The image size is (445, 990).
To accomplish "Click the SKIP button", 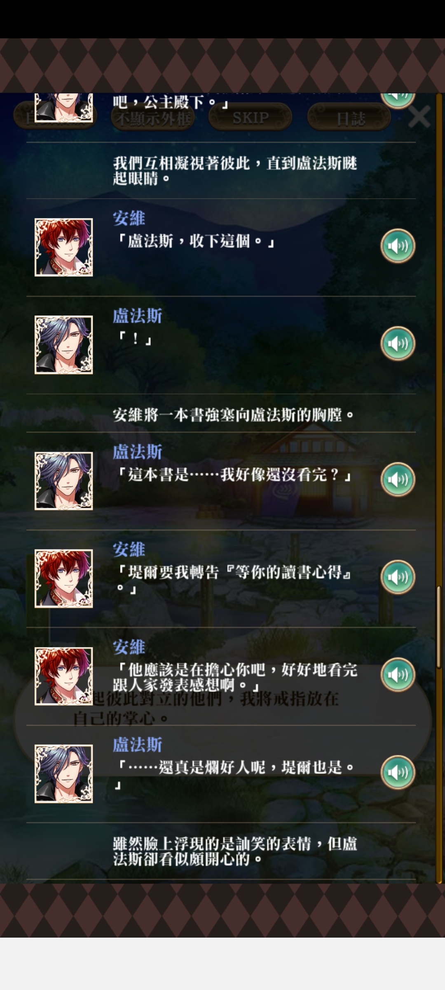I will click(x=251, y=118).
